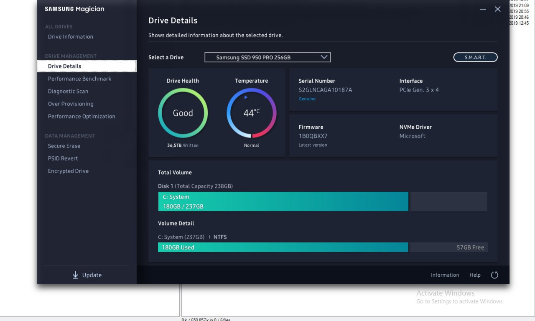Open the Diagnostic Scan page

[68, 91]
